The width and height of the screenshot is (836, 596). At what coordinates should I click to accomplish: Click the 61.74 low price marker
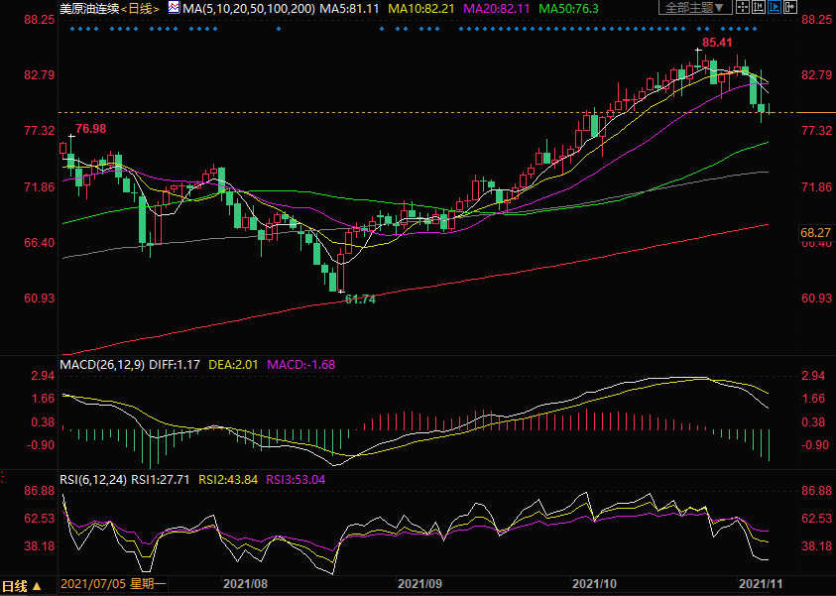point(360,298)
